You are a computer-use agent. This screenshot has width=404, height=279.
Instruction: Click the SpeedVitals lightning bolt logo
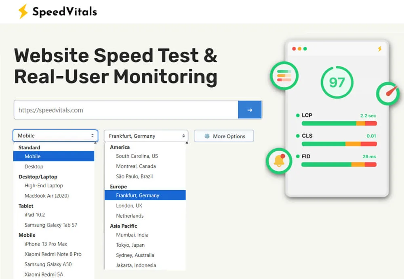[x=23, y=11]
